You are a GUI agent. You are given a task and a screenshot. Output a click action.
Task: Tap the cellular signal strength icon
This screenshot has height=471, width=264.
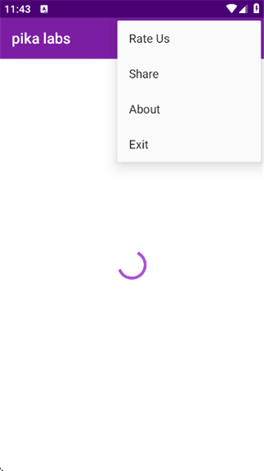pyautogui.click(x=243, y=9)
